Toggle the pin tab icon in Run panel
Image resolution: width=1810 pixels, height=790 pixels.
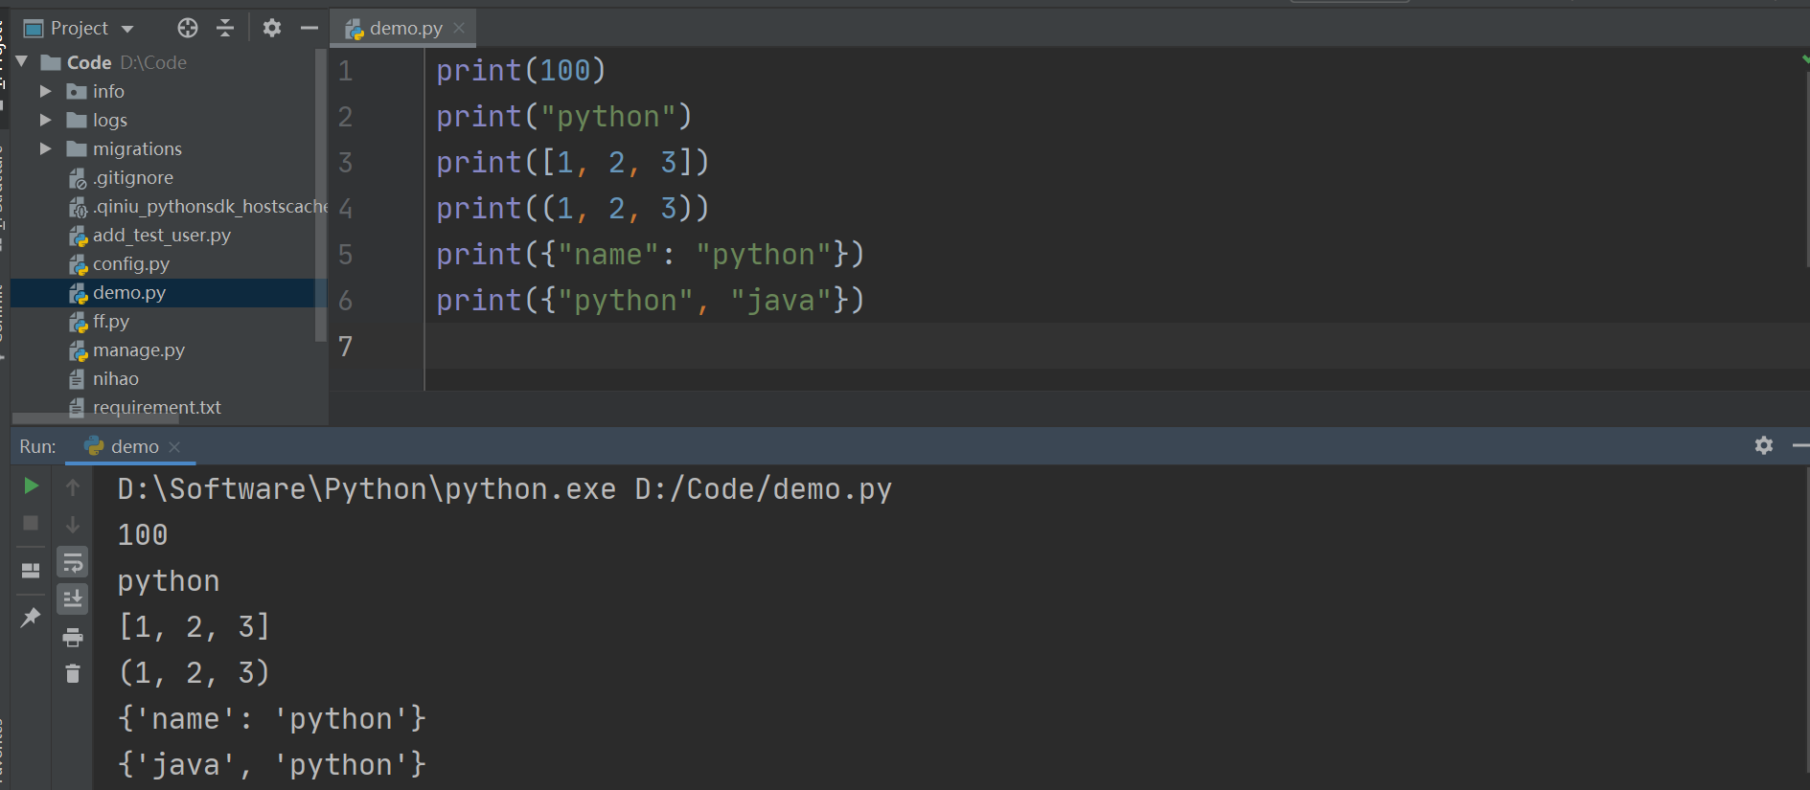point(31,617)
